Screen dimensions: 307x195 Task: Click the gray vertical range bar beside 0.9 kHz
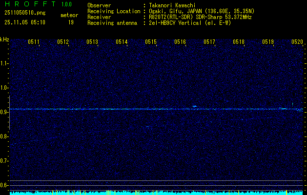(9, 113)
